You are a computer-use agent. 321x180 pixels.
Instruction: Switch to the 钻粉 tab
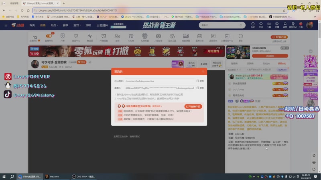coord(282,64)
